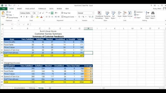Screen dimensions: 166x93
Task: Toggle middle vertical alignment
Action: pyautogui.click(x=49, y=13)
